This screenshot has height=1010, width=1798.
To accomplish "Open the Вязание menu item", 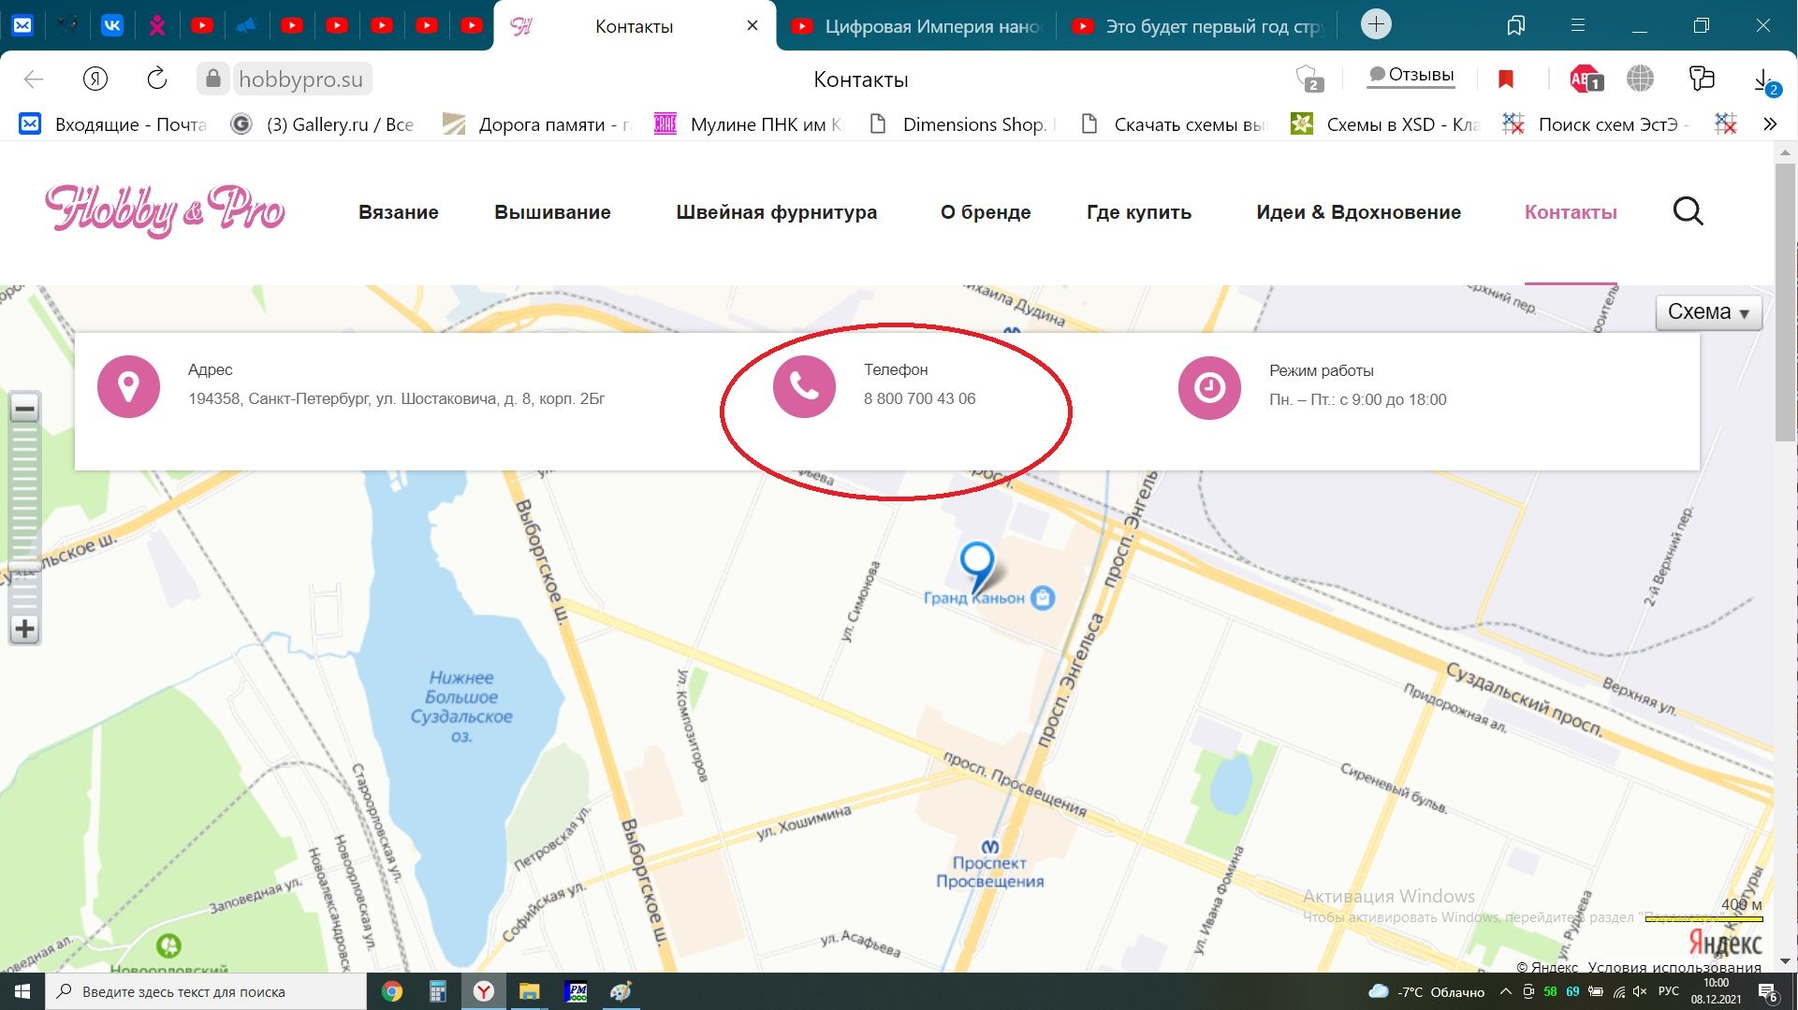I will [x=398, y=212].
